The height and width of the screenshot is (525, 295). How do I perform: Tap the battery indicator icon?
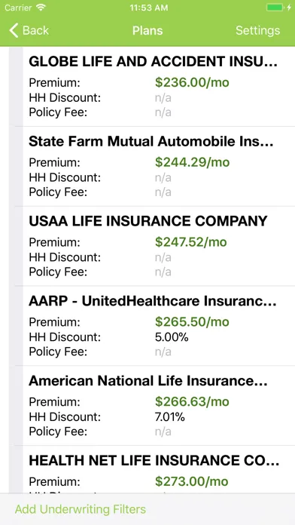[x=275, y=8]
